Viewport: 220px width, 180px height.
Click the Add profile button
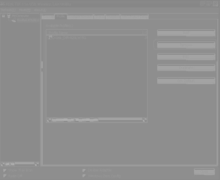point(186,33)
